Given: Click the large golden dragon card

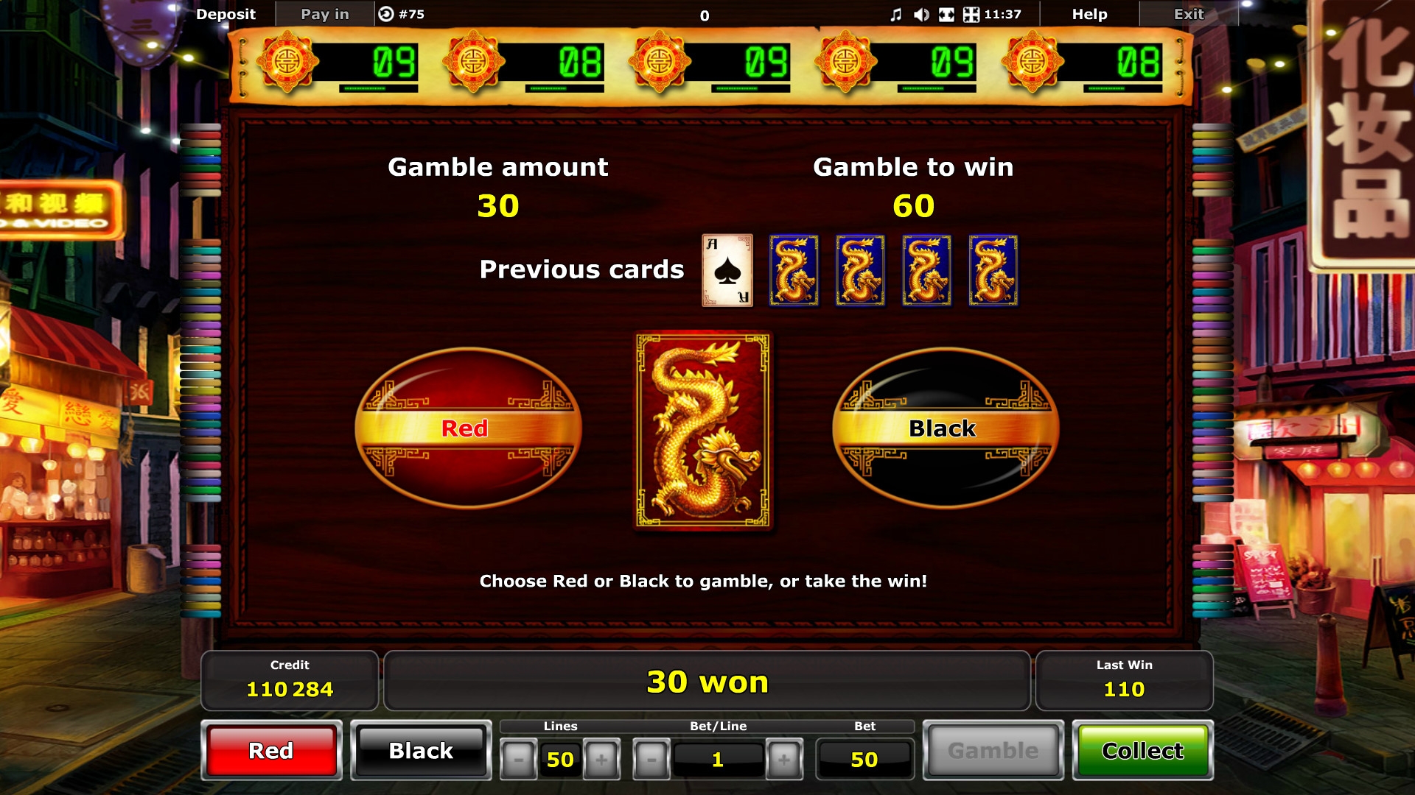Looking at the screenshot, I should (703, 430).
